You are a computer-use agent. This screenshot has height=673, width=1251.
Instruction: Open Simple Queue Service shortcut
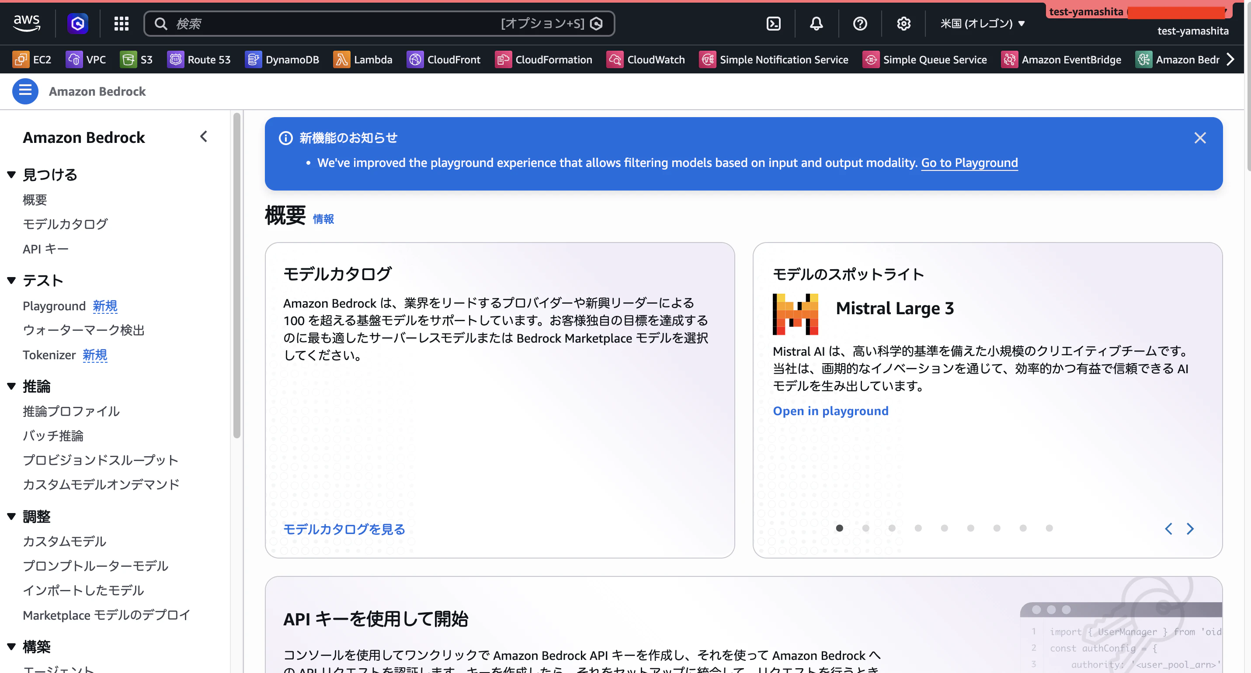tap(924, 59)
